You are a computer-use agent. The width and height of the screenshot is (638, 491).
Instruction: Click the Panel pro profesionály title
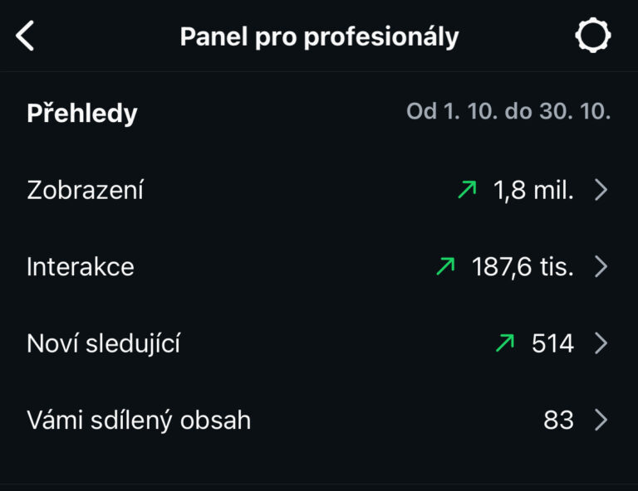(319, 36)
